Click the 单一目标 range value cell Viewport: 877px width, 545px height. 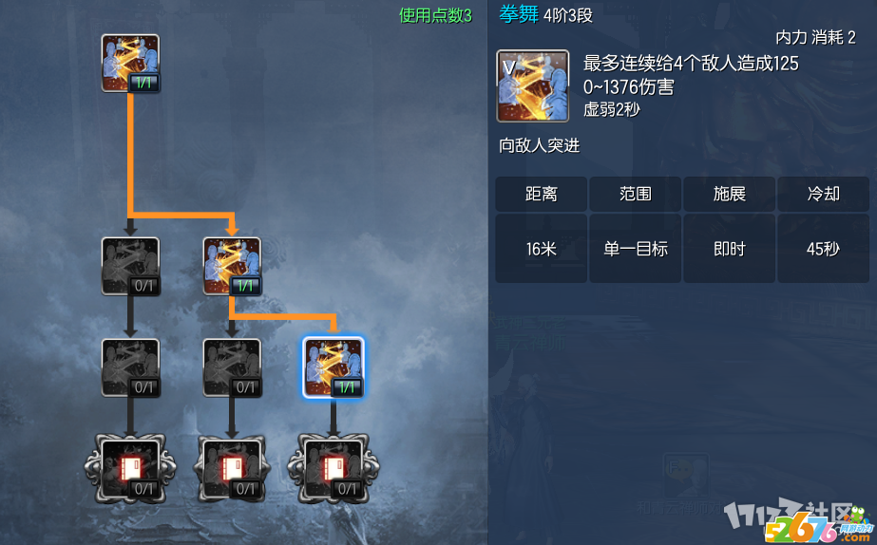click(636, 248)
